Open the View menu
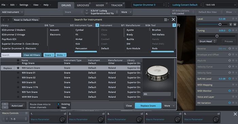Image resolution: width=238 pixels, height=124 pixels. [x=37, y=5]
